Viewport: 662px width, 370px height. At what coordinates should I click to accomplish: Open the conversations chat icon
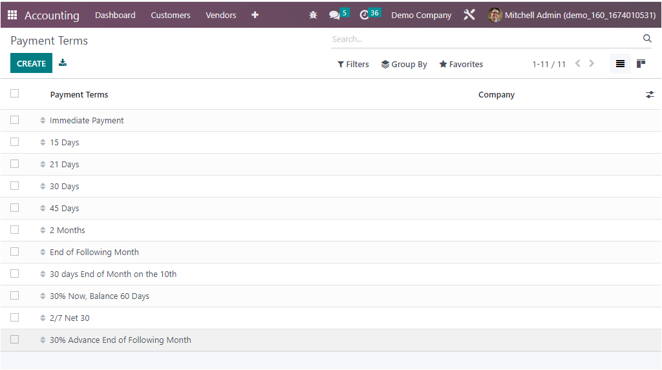334,15
